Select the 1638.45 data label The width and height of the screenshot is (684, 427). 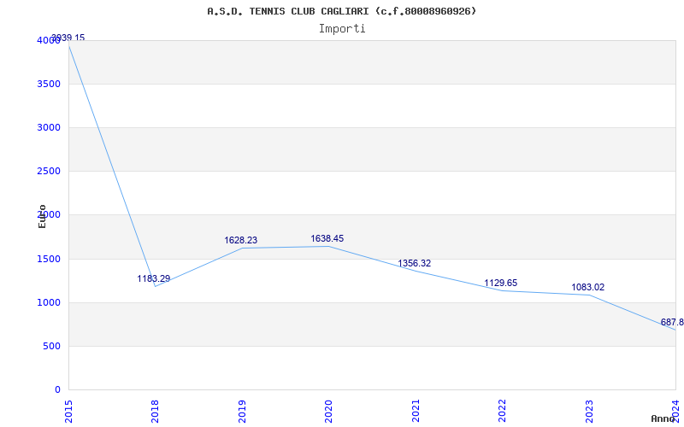click(327, 239)
